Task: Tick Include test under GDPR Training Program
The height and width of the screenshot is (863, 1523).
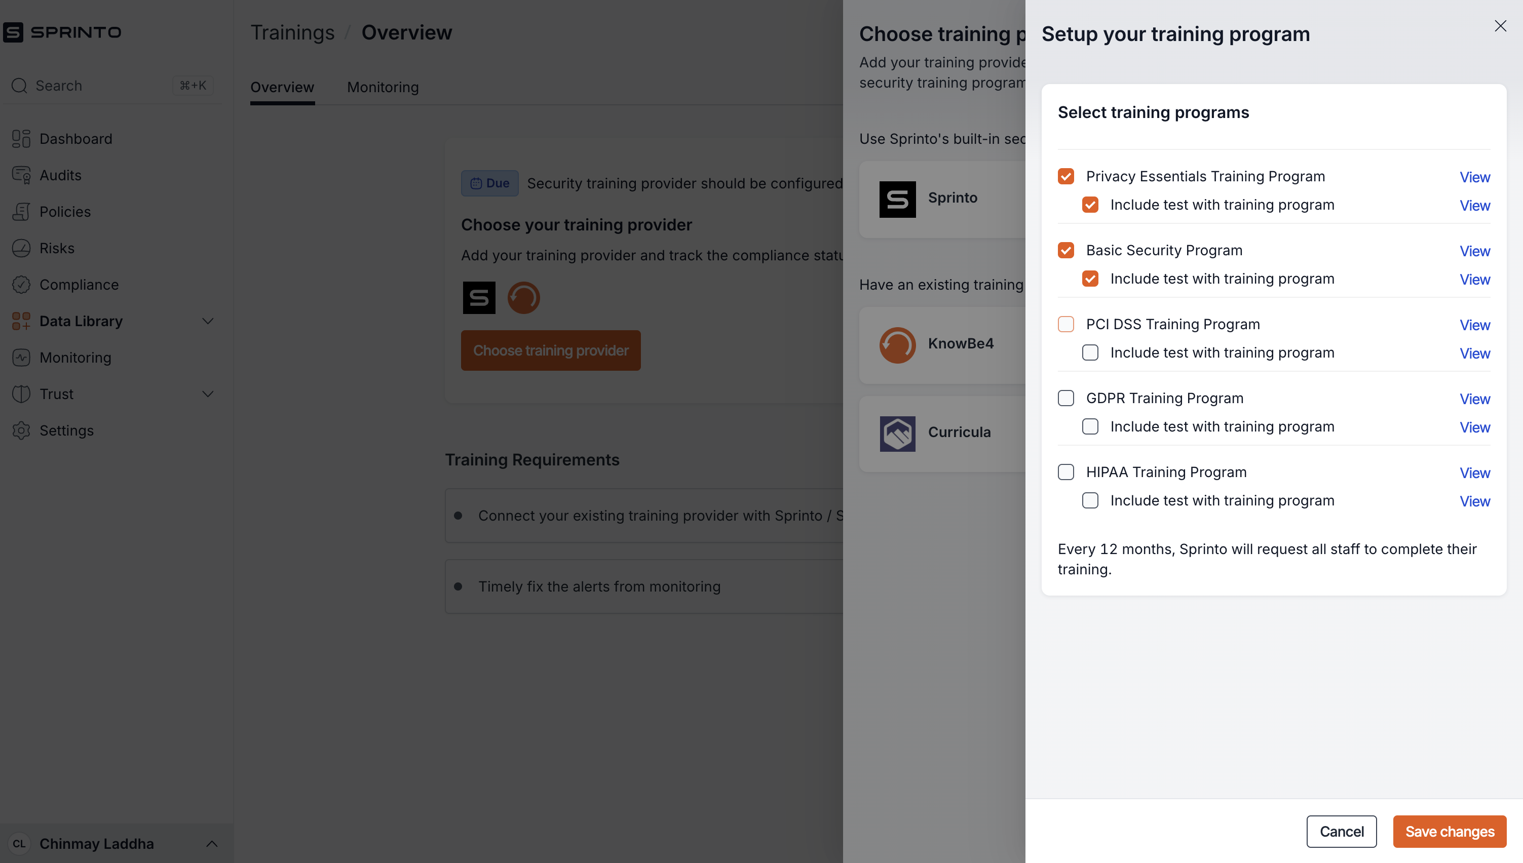Action: pos(1090,427)
